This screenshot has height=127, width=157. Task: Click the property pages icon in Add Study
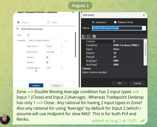coord(94,36)
